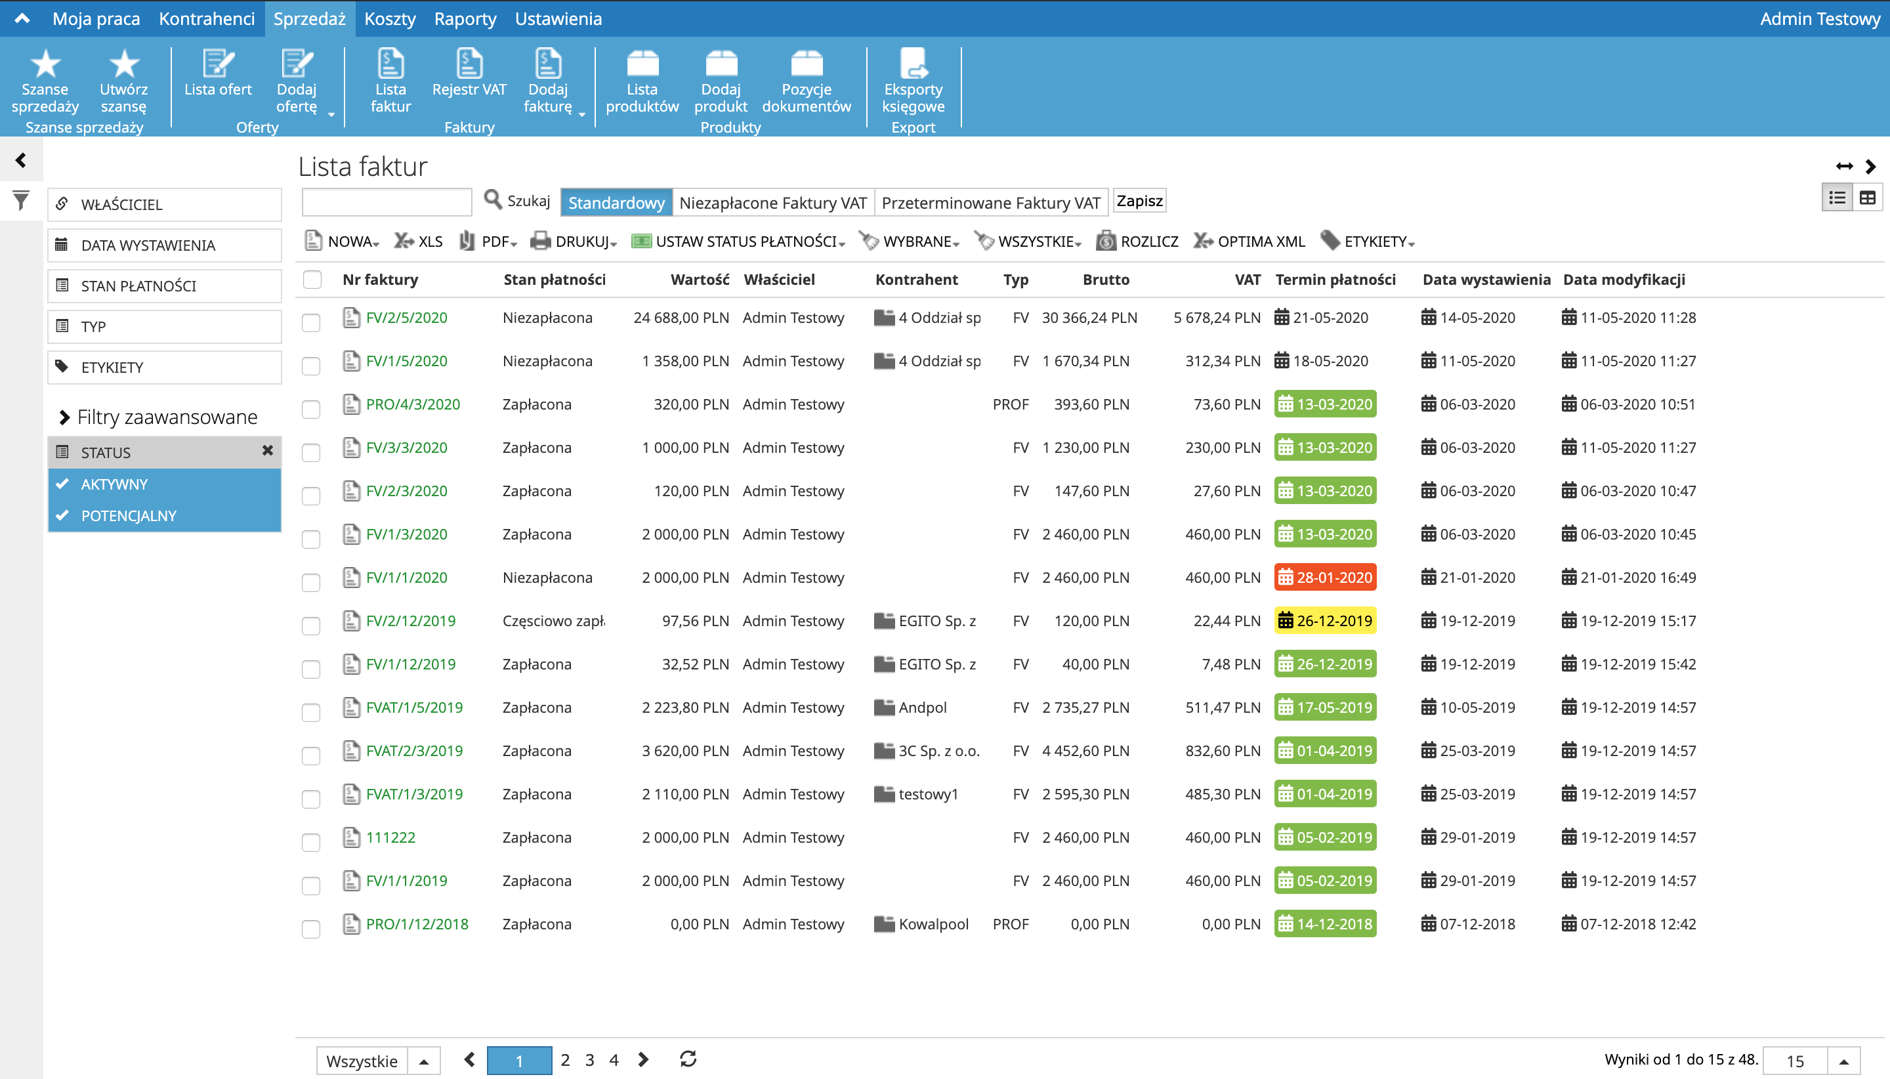Select checkbox for FVAT/1/5/2019 row
This screenshot has height=1079, width=1890.
(x=311, y=712)
